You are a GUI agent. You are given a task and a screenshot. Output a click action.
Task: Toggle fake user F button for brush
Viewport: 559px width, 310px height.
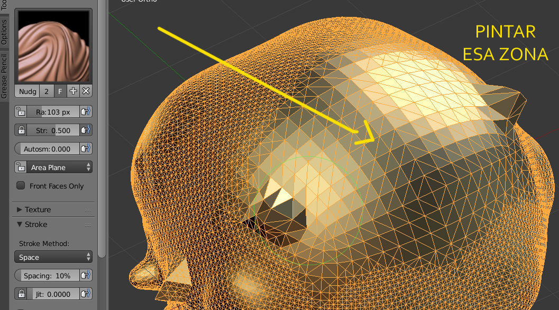coord(60,91)
